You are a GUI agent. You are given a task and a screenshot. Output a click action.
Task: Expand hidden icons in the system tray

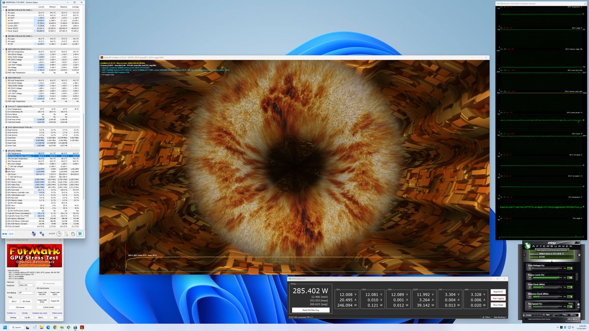coord(558,327)
